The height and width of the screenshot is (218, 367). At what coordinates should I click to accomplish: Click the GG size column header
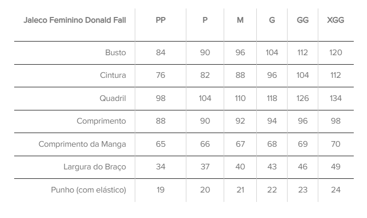[303, 20]
